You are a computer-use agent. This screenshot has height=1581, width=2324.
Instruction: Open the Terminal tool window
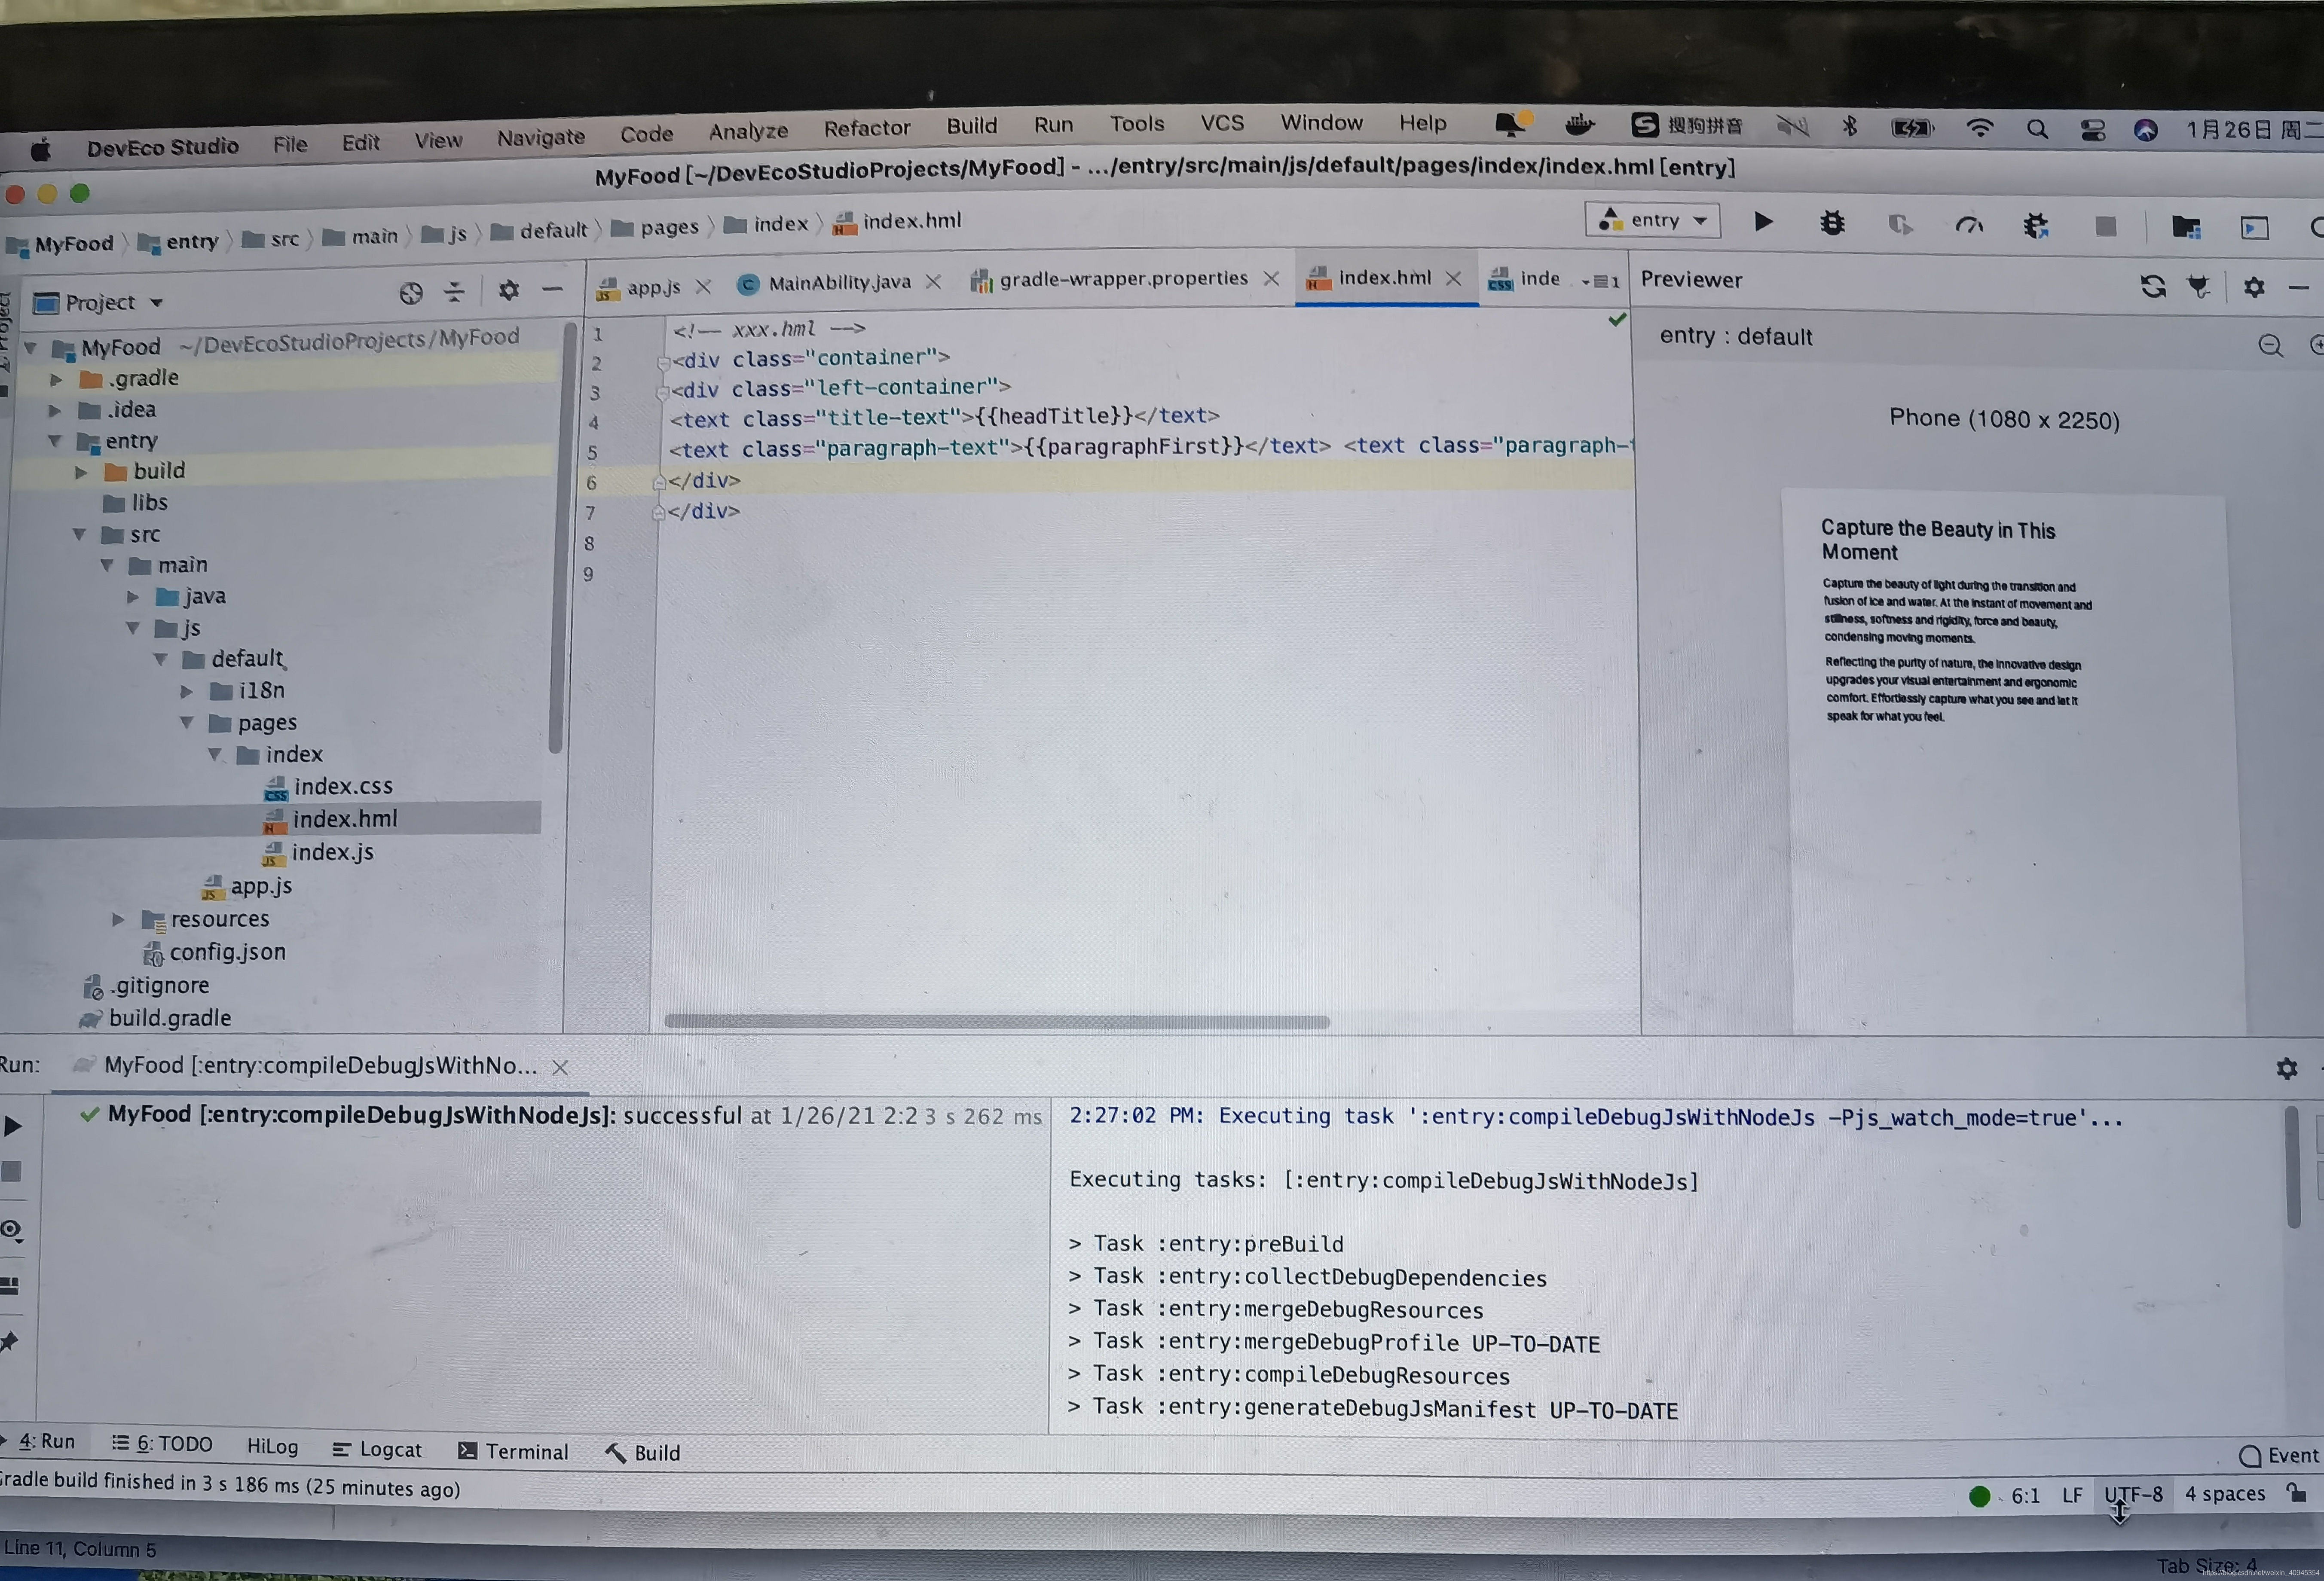(x=513, y=1451)
